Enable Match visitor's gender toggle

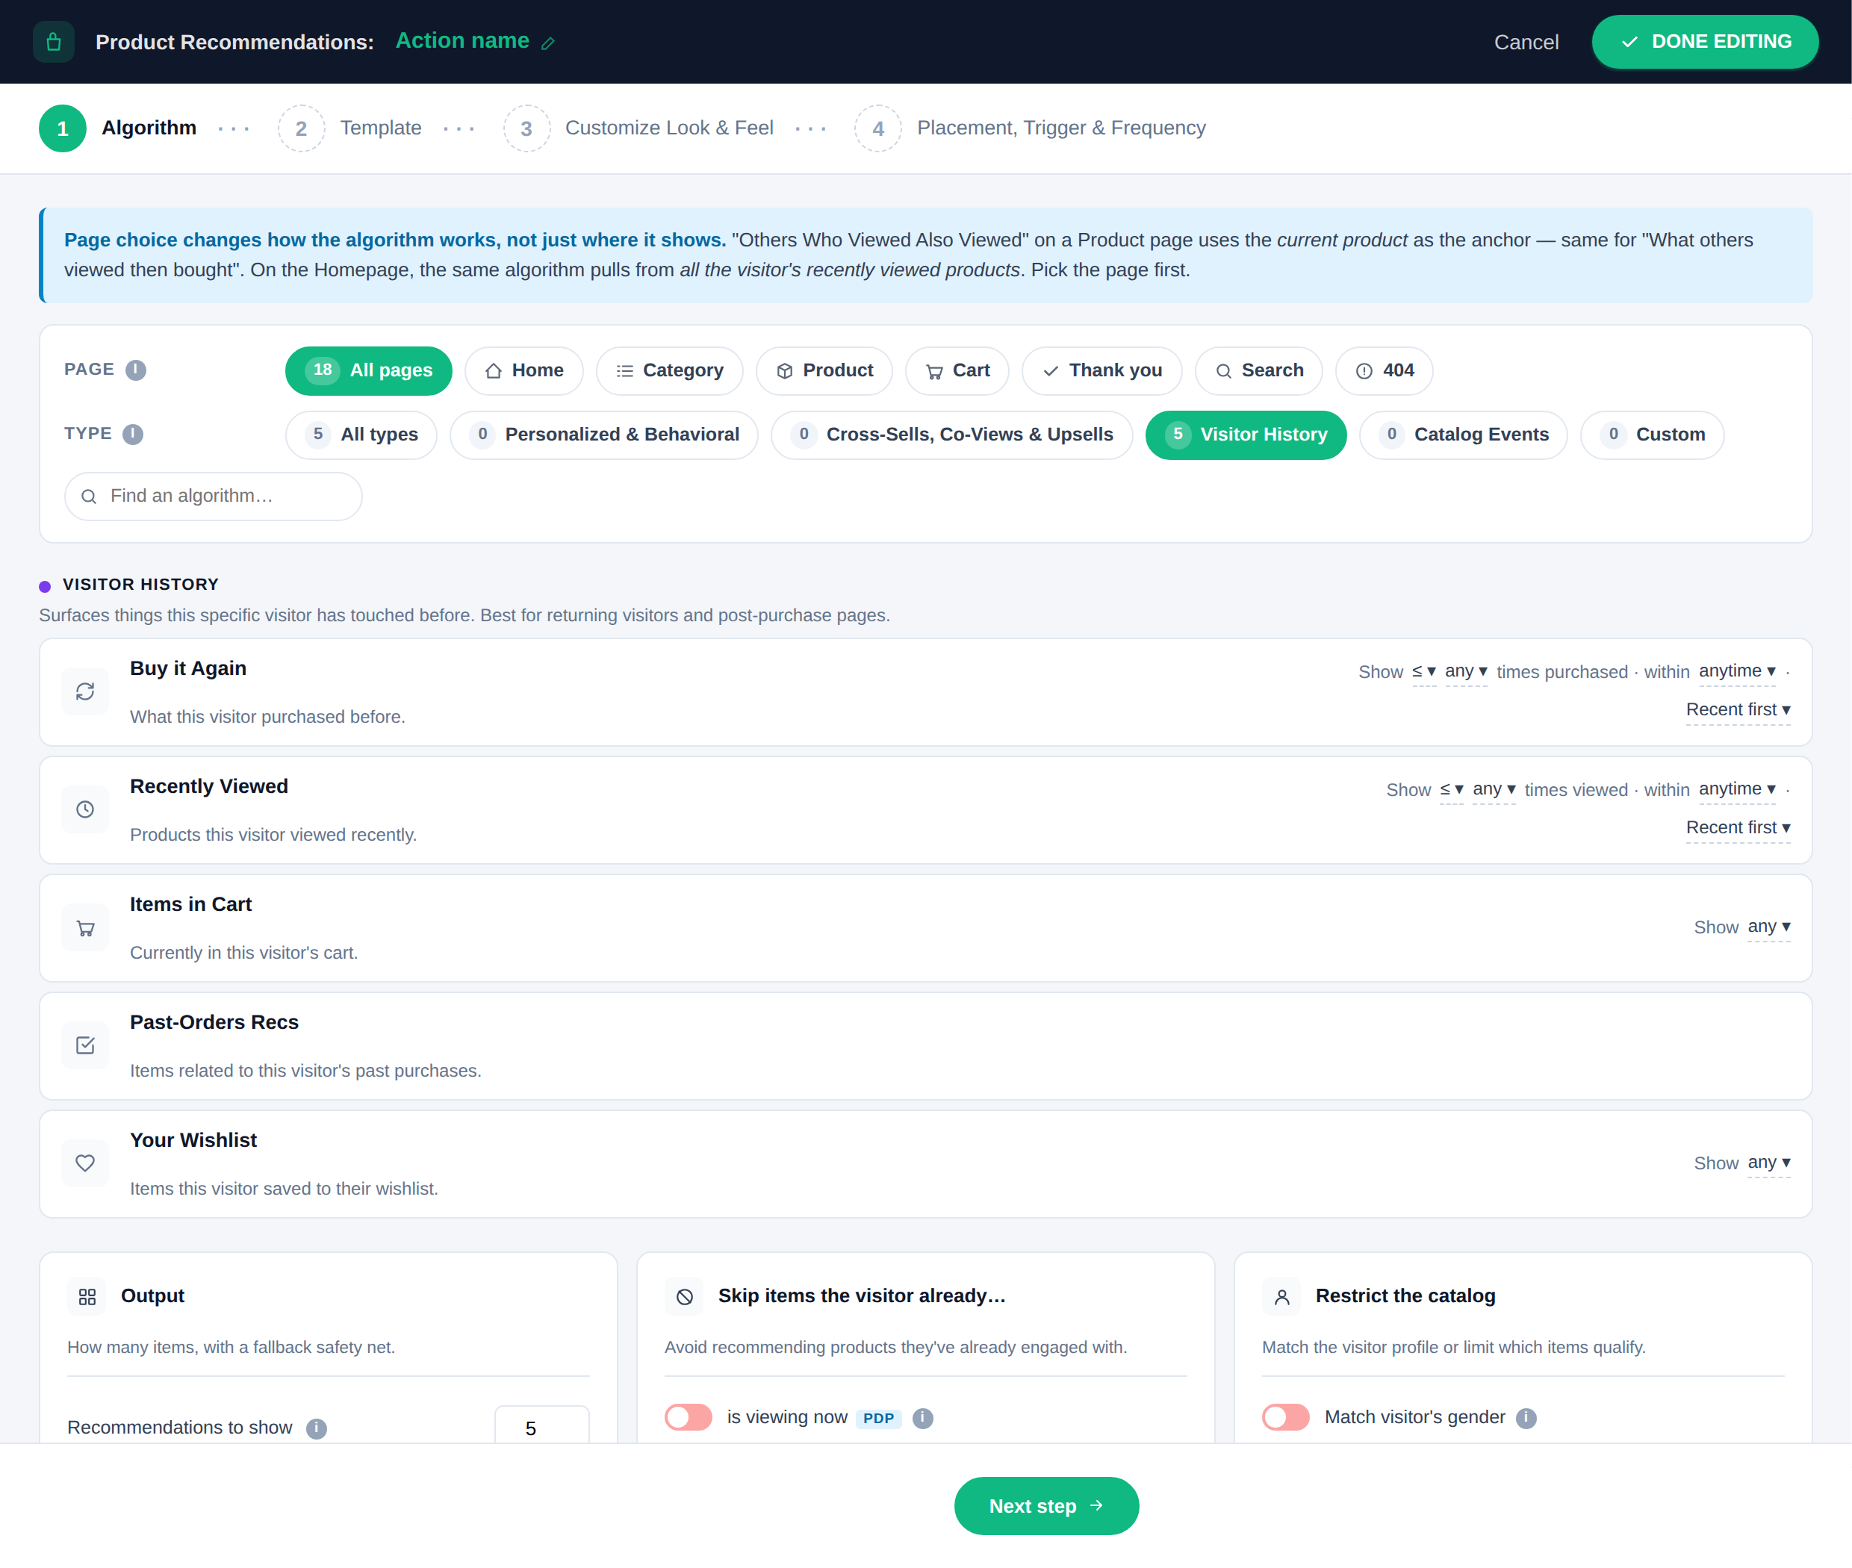click(x=1287, y=1417)
